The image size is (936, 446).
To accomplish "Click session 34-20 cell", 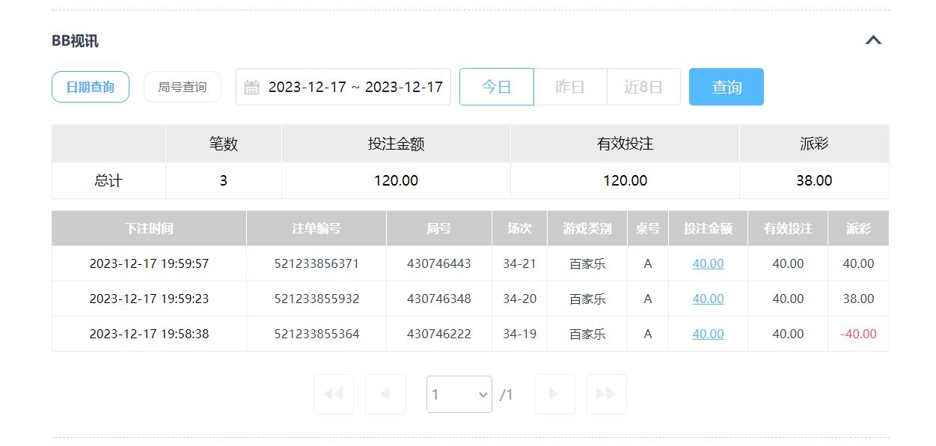I will pos(519,299).
